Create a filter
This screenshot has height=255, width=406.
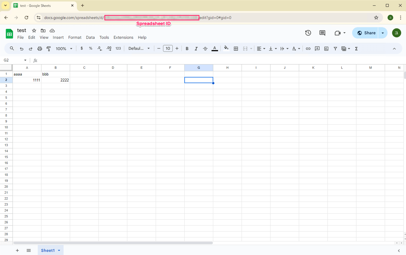pyautogui.click(x=335, y=49)
